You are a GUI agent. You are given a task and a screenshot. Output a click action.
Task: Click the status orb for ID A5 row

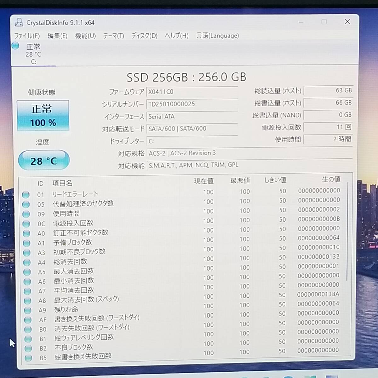[x=27, y=272]
